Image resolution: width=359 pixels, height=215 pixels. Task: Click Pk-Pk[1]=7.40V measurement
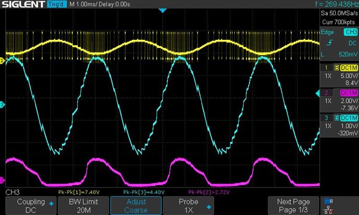coord(79,192)
